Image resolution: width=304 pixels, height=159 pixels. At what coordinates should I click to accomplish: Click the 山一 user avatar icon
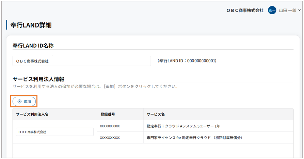tap(272, 10)
